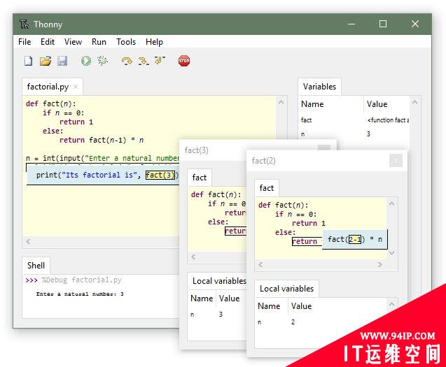The width and height of the screenshot is (446, 367).
Task: Click the highlighted fact(3) expression in editor
Action: tap(160, 175)
